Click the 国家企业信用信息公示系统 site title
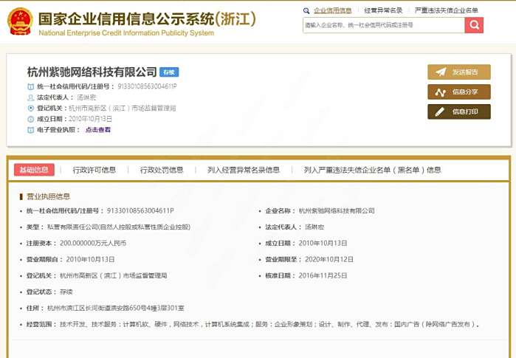Image resolution: width=516 pixels, height=358 pixels. pyautogui.click(x=147, y=18)
